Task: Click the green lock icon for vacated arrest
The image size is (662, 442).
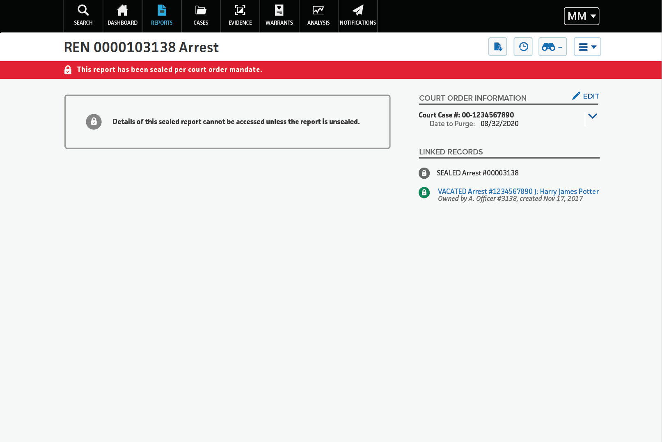Action: tap(424, 192)
